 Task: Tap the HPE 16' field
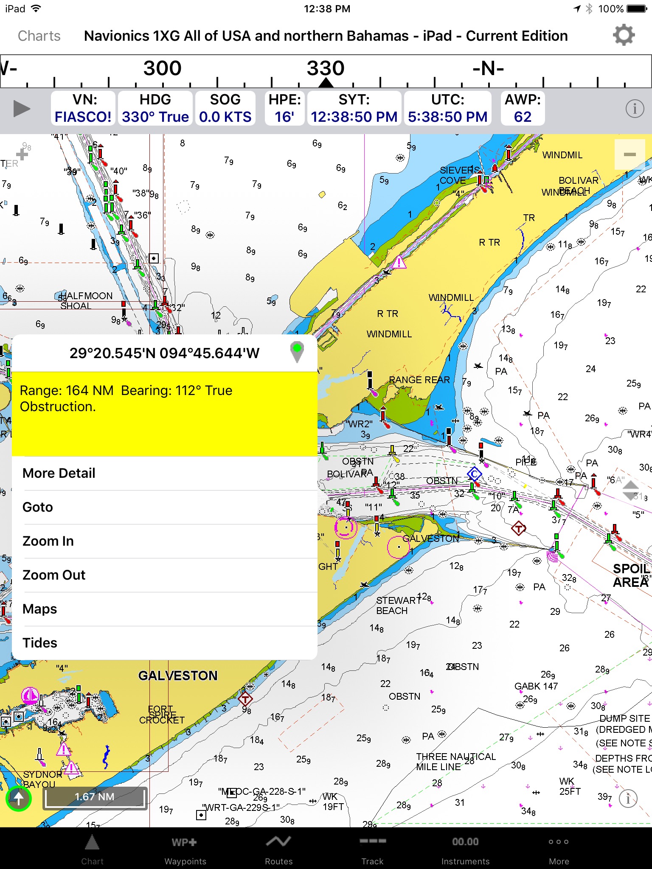point(284,108)
